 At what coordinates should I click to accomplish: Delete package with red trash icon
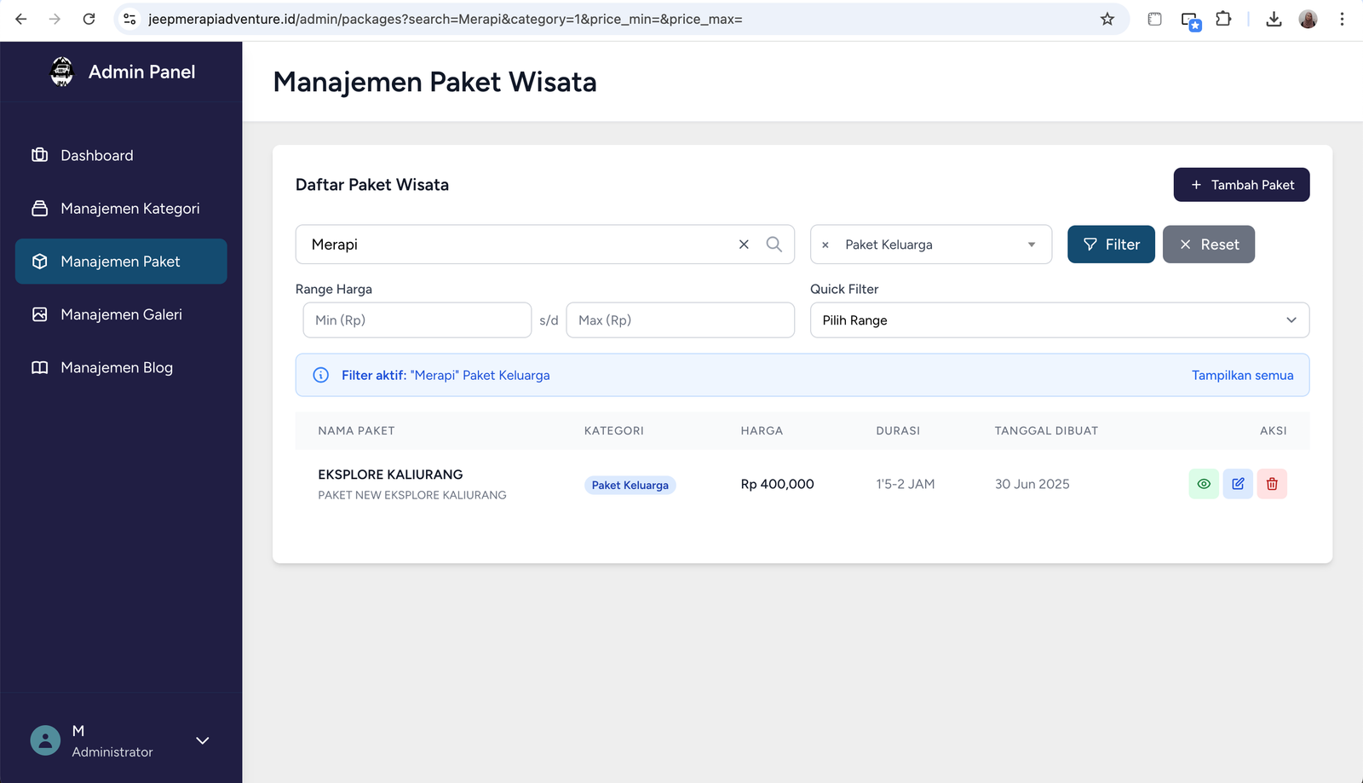click(x=1272, y=484)
